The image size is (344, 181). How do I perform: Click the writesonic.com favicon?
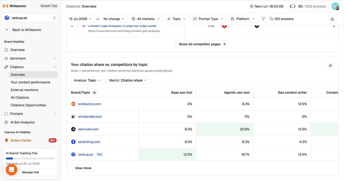tap(73, 104)
